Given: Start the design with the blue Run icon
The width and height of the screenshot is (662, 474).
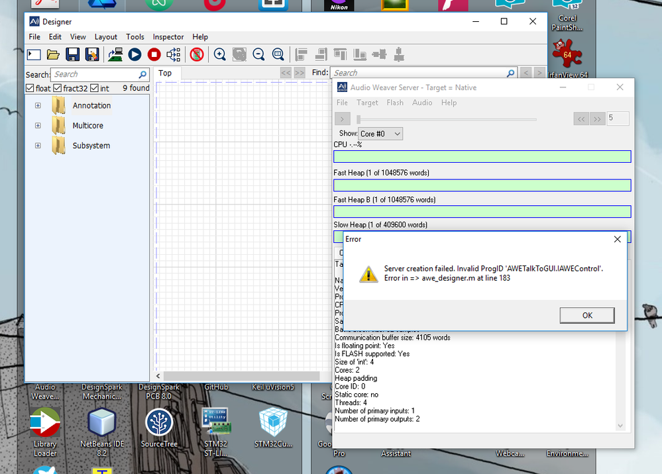Looking at the screenshot, I should (135, 54).
